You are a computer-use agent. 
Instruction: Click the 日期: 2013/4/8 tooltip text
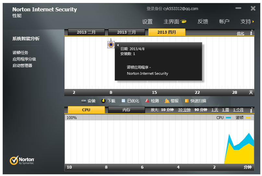[x=132, y=49]
